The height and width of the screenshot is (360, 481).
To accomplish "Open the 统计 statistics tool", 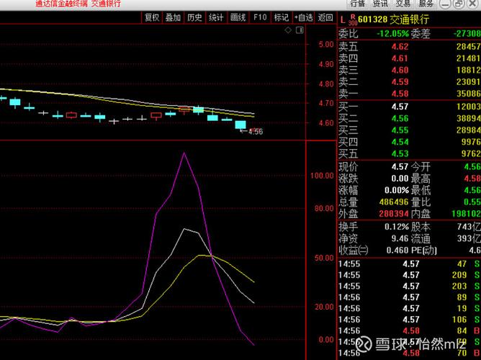I will (x=216, y=17).
